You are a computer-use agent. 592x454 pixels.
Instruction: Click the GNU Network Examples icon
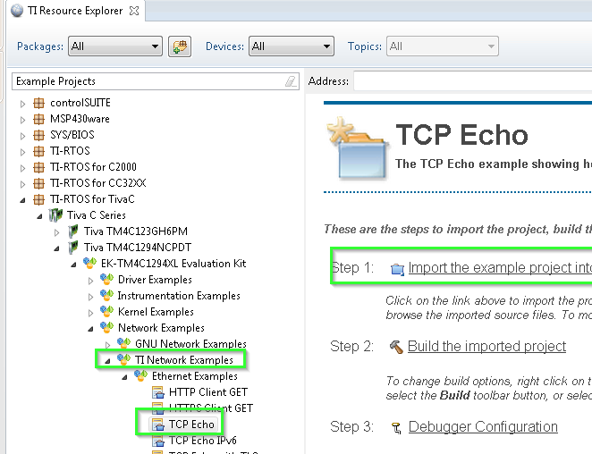(x=123, y=343)
